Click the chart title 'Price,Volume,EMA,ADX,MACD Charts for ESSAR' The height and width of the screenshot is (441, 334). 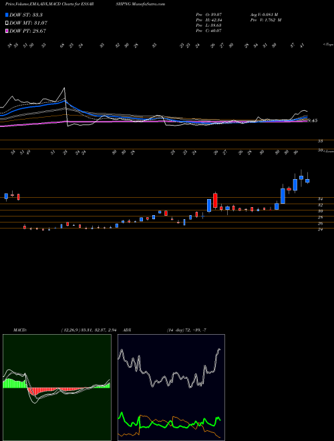click(49, 4)
